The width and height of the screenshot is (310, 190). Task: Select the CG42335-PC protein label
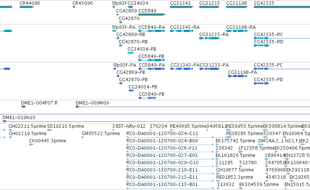(x=268, y=65)
